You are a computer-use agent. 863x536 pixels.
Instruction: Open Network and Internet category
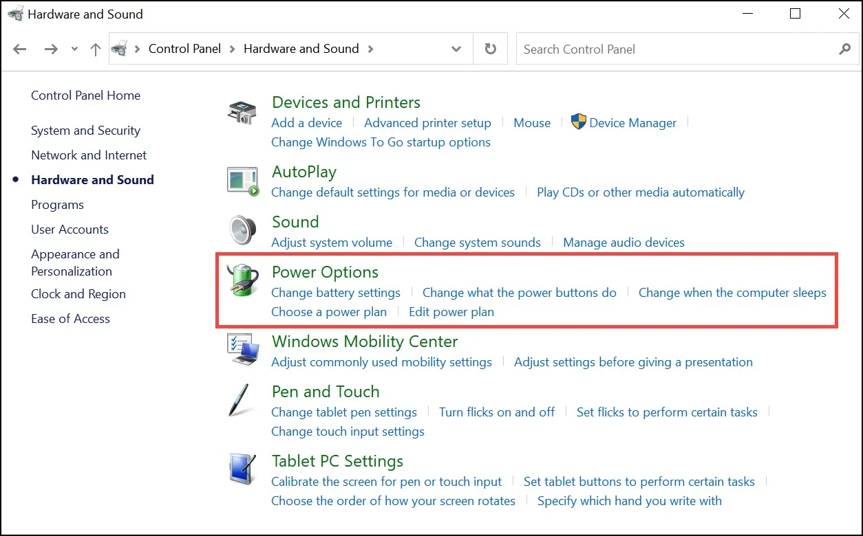[x=89, y=155]
